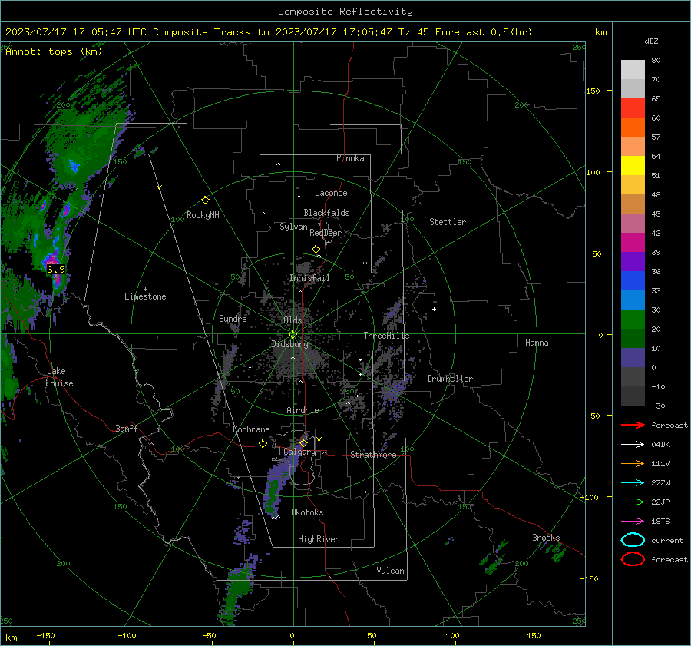The height and width of the screenshot is (646, 691).
Task: Click the Composite_Reflectivity title
Action: point(345,12)
